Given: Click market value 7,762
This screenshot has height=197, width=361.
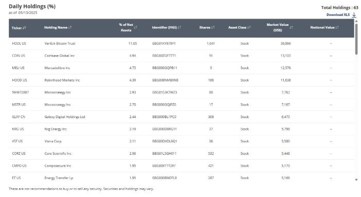Looking at the screenshot, I should tap(285, 92).
